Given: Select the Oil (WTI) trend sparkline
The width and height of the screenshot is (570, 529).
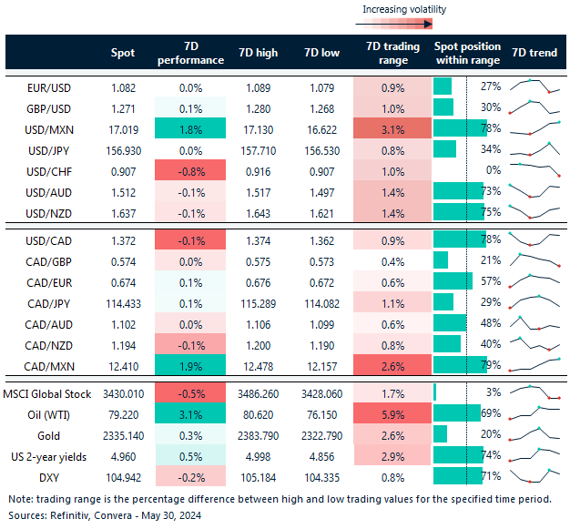Looking at the screenshot, I should pos(534,412).
